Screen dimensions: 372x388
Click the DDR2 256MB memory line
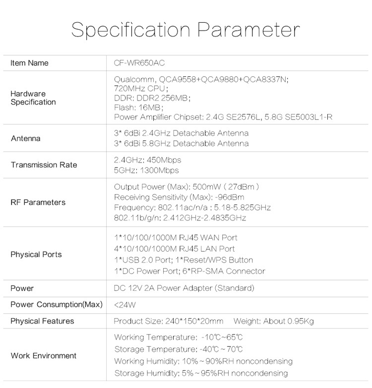click(x=152, y=98)
